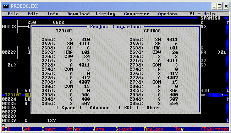Image resolution: width=231 pixels, height=133 pixels.
Task: Open the Download menu
Action: [x=78, y=14]
